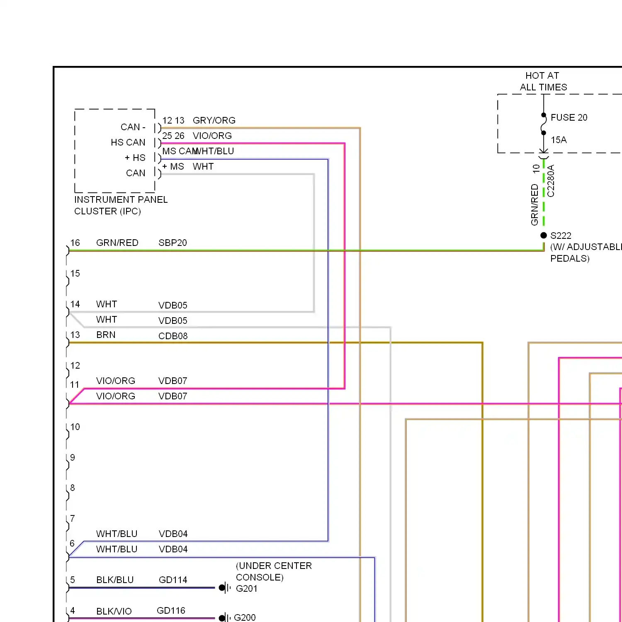Select the "FUSE 20" label
Image resolution: width=622 pixels, height=622 pixels.
[x=569, y=117]
